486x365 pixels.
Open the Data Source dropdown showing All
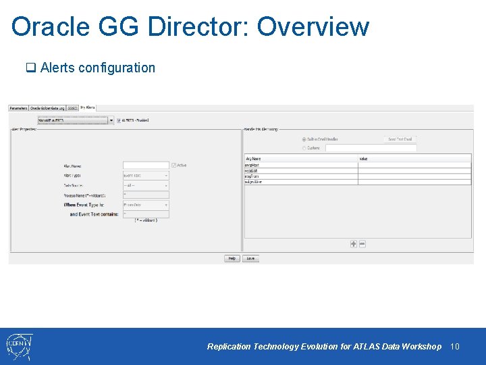point(146,186)
